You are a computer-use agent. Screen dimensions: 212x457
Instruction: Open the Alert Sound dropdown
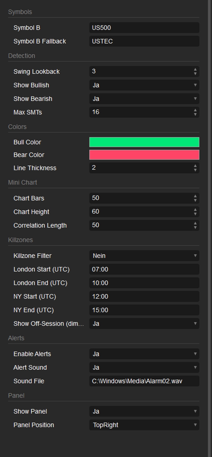[144, 367]
